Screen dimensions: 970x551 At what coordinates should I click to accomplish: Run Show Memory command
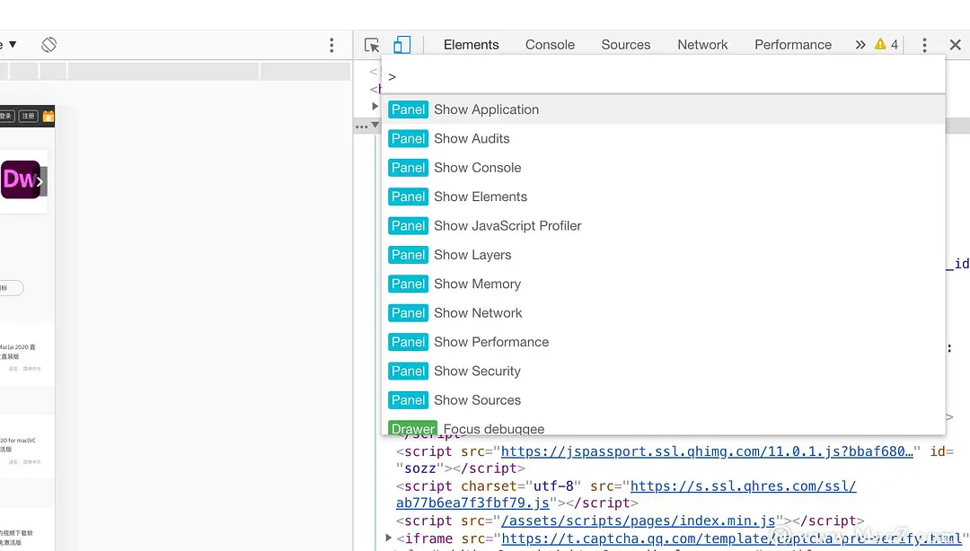663,284
